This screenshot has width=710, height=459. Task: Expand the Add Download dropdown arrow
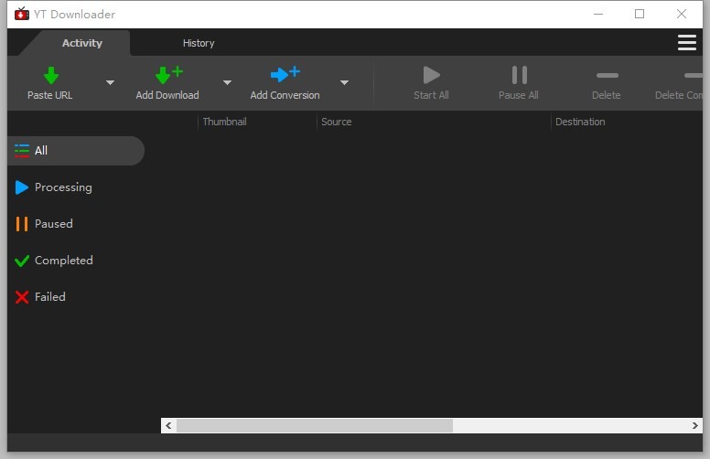[227, 83]
